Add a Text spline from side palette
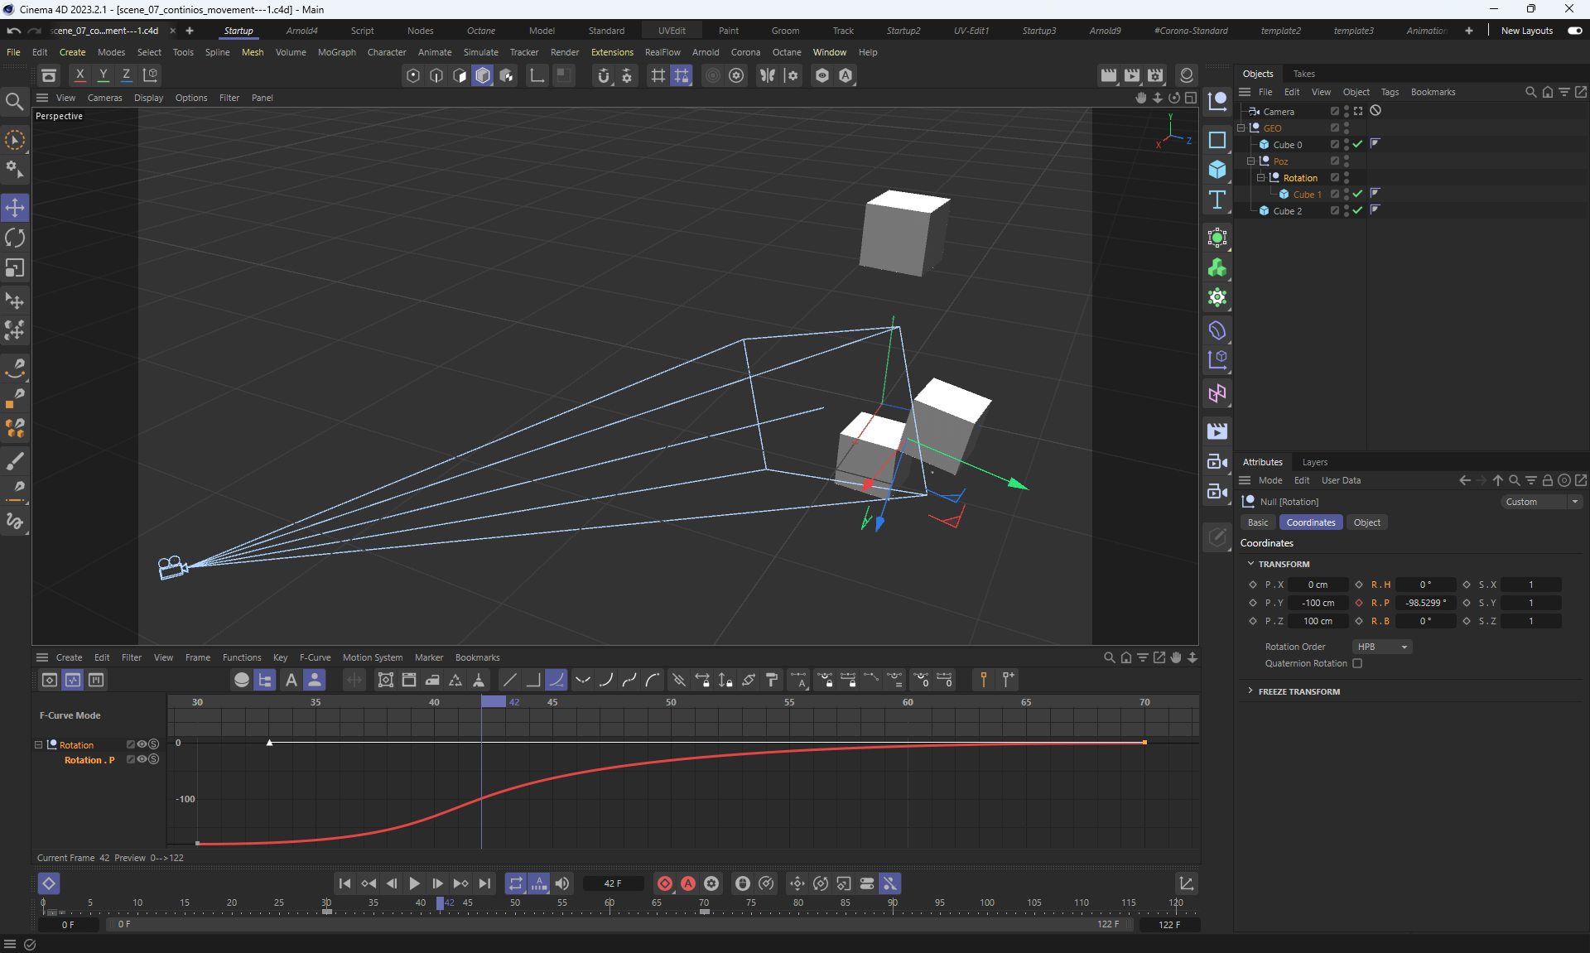1590x953 pixels. (1217, 200)
